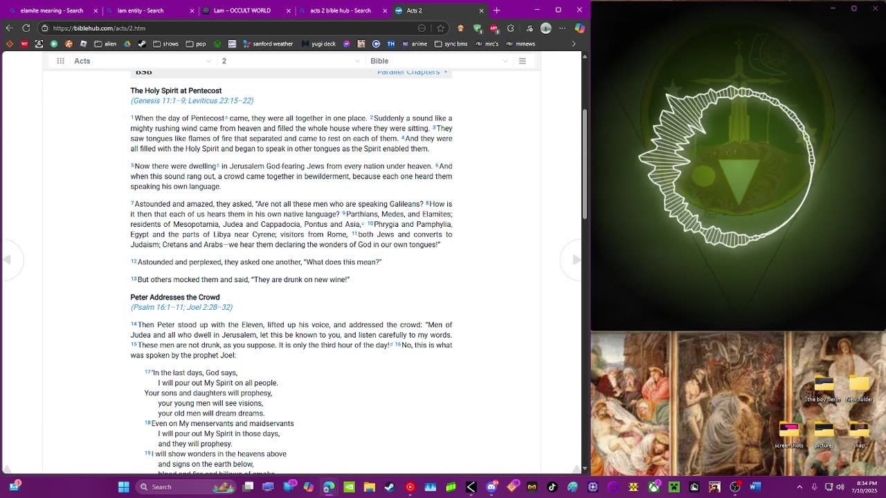Close the 'Acts 2' browser tab
The height and width of the screenshot is (498, 886).
(x=481, y=10)
